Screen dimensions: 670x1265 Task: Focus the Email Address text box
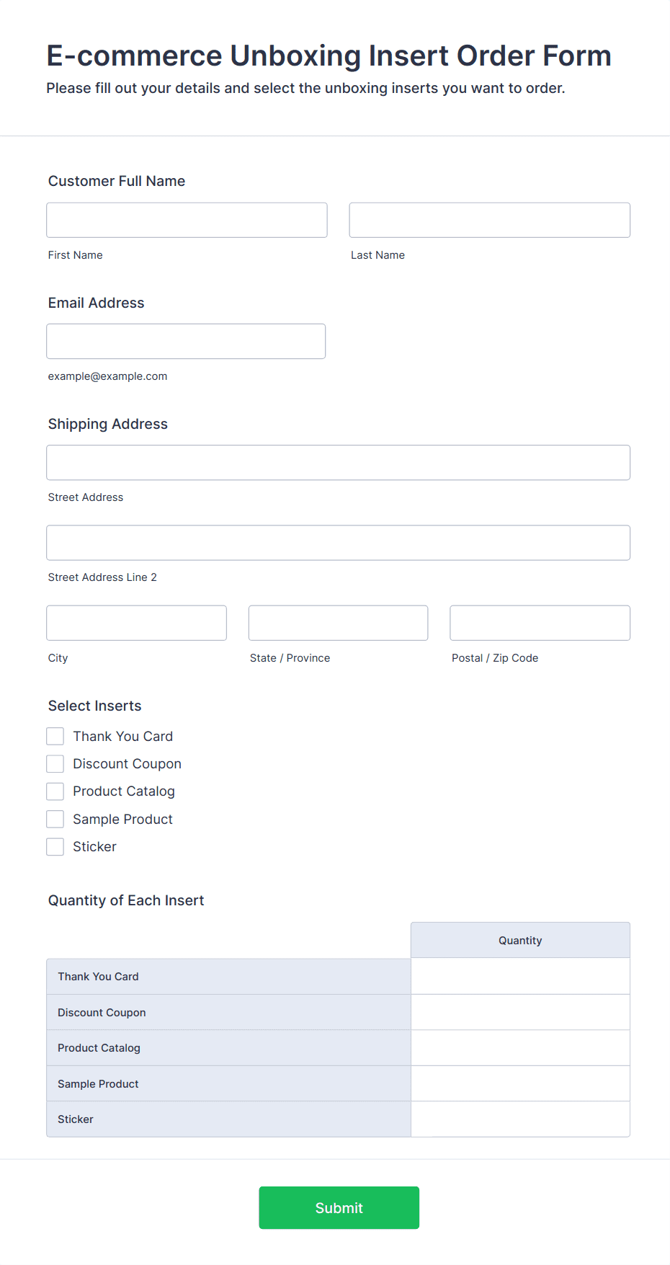tap(186, 341)
